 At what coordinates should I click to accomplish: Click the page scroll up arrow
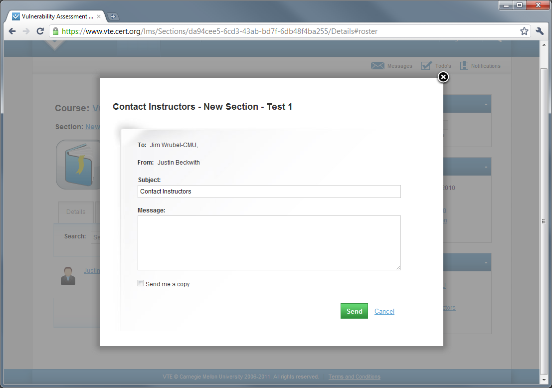pyautogui.click(x=544, y=45)
